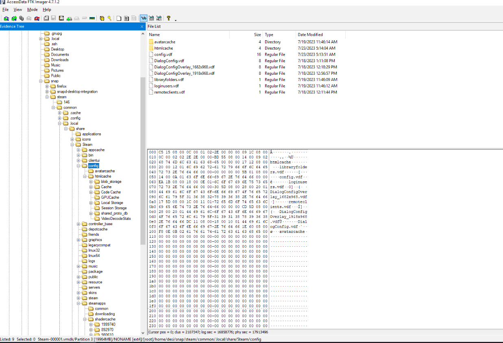Click Add to Custom Content Image icon

pos(70,18)
